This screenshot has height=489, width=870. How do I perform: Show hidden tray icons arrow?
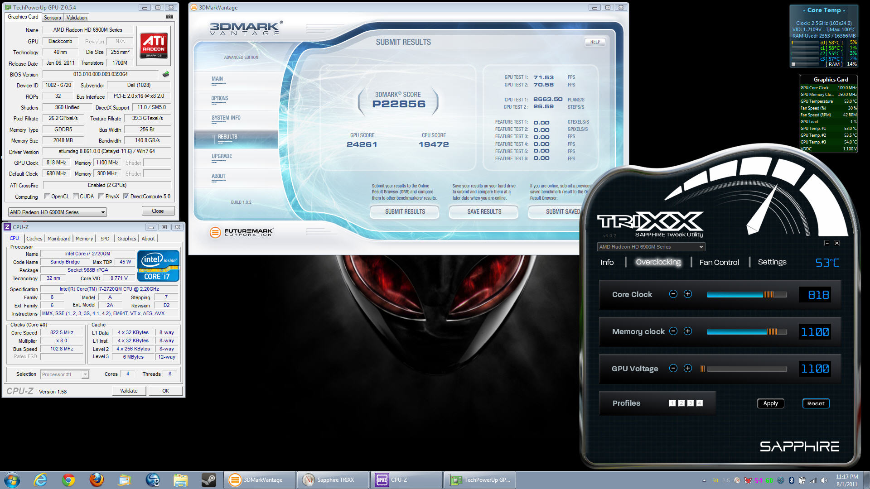pos(704,480)
